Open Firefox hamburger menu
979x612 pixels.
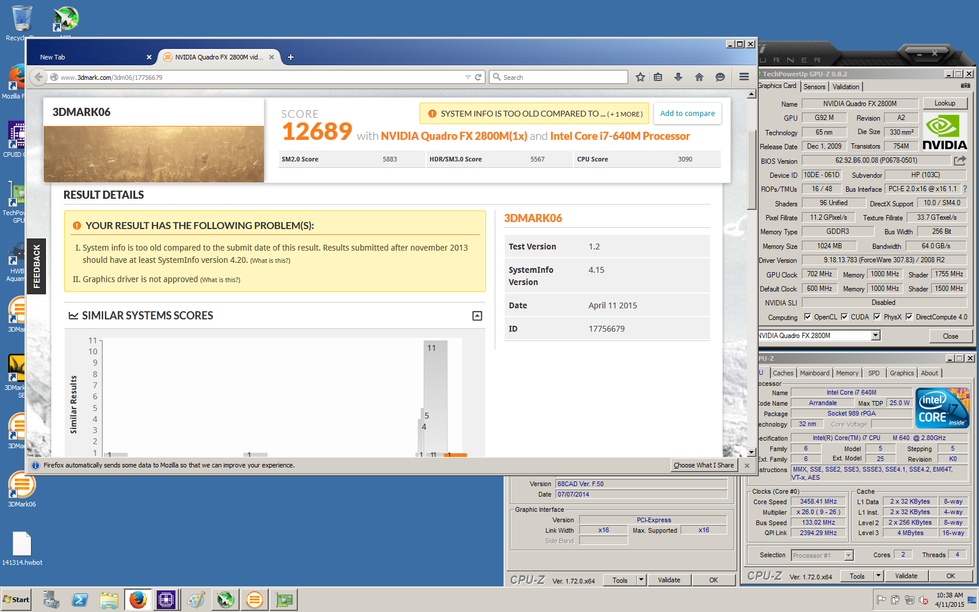coord(744,77)
